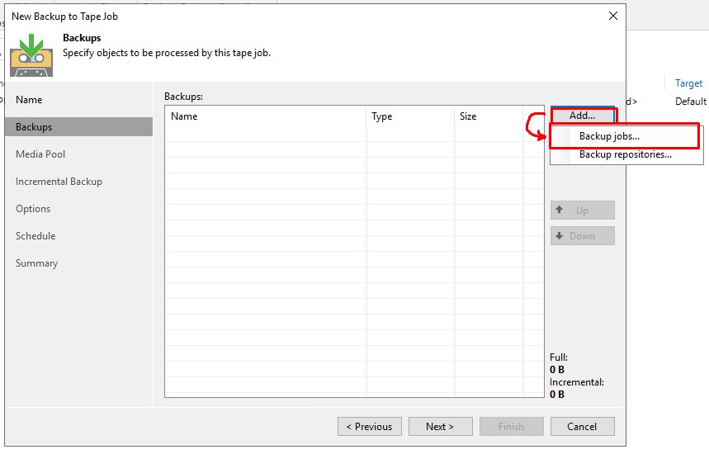Go to the Name wizard step
This screenshot has height=459, width=709.
click(x=29, y=100)
